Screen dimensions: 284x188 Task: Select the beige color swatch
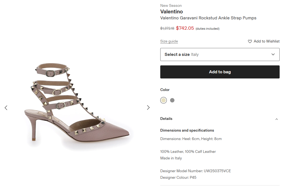[164, 100]
